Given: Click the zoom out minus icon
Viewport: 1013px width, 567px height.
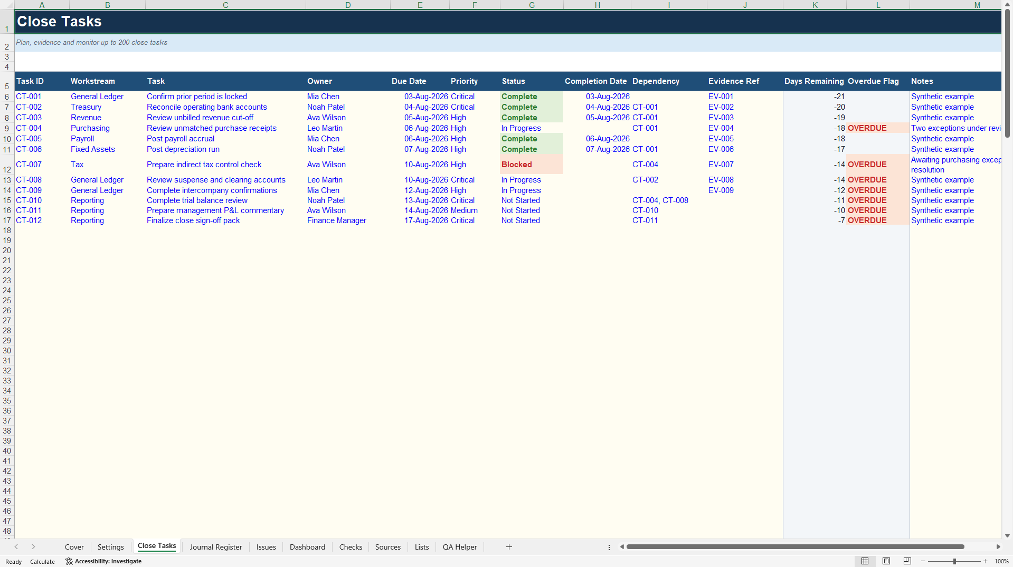Looking at the screenshot, I should tap(923, 561).
